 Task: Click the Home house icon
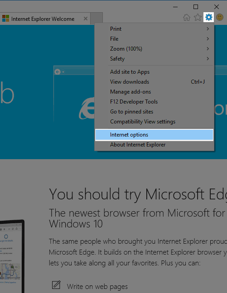(x=187, y=18)
